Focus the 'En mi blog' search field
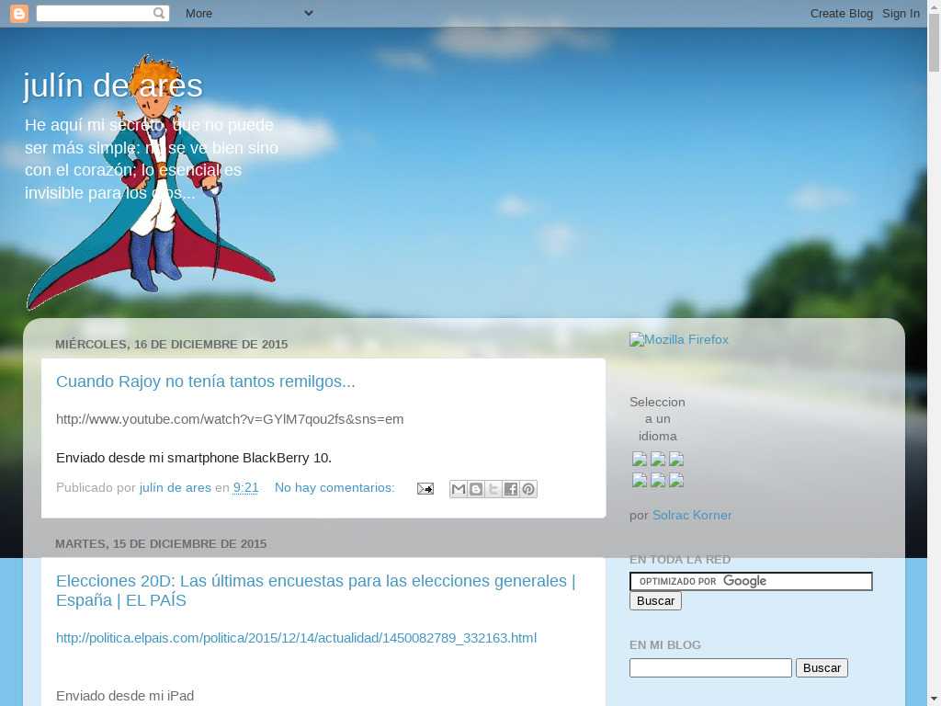This screenshot has width=941, height=706. (x=710, y=667)
